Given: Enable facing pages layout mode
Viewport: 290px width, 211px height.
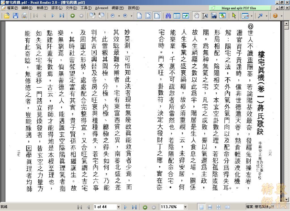Looking at the screenshot, I should pyautogui.click(x=227, y=207).
